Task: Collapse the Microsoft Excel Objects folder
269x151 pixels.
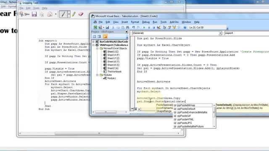Action: [x=97, y=49]
